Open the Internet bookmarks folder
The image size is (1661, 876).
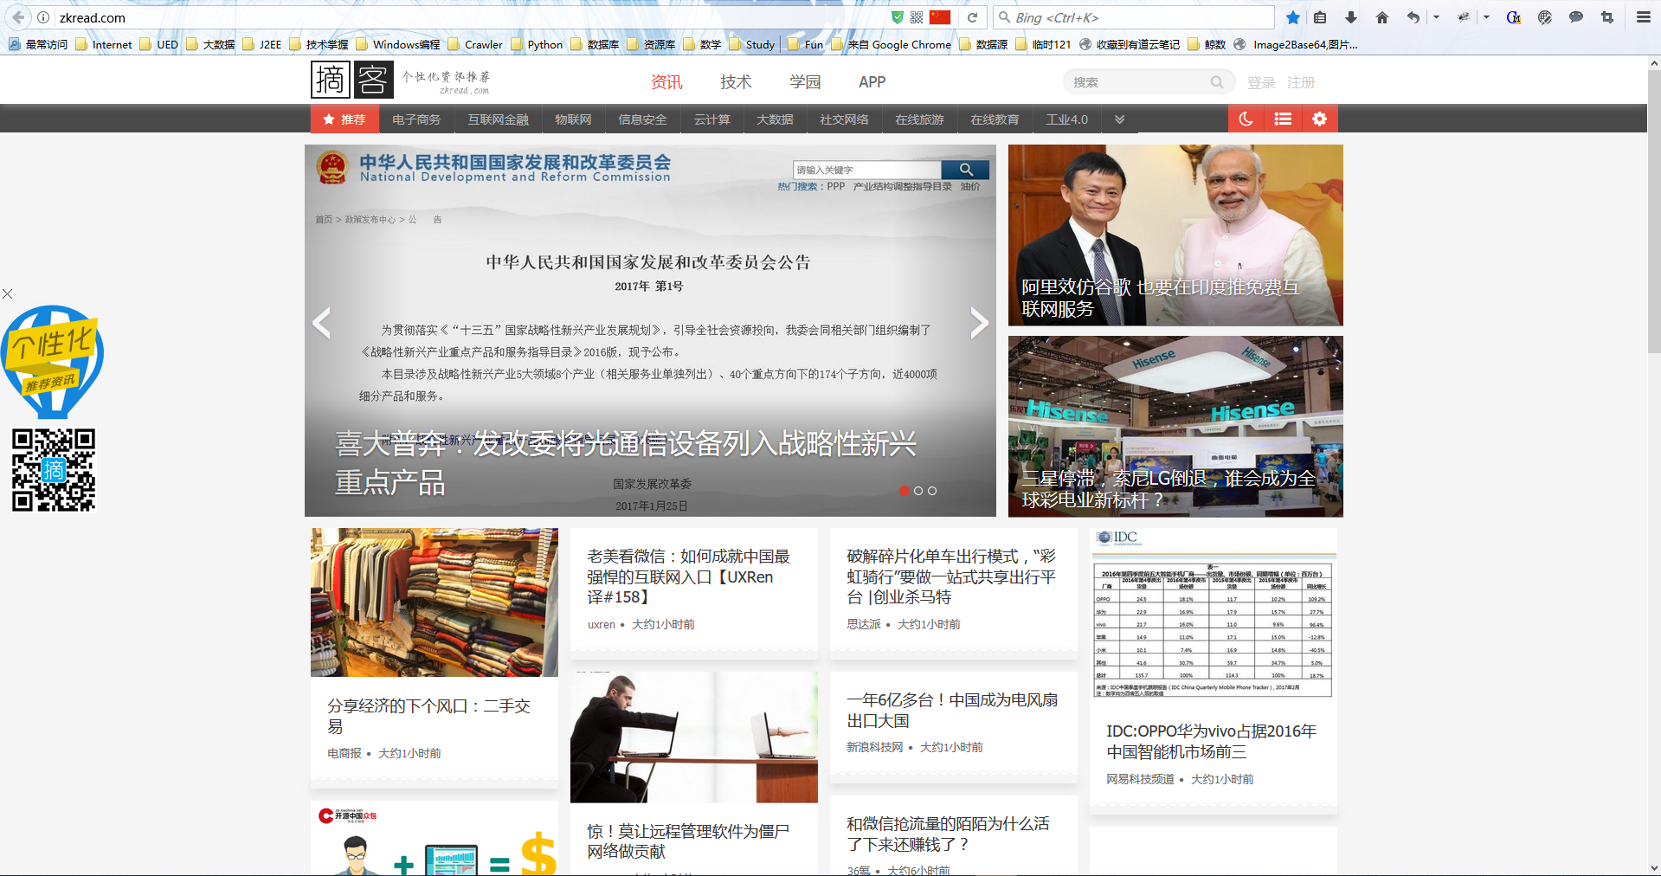[104, 44]
